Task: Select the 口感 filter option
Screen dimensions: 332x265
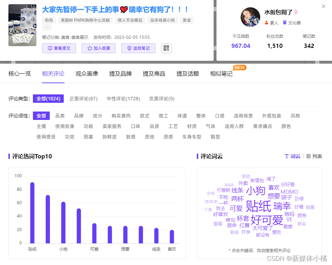Action: [x=220, y=116]
